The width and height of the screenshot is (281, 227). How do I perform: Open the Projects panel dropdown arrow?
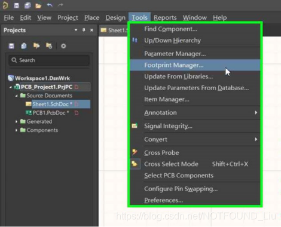point(76,30)
